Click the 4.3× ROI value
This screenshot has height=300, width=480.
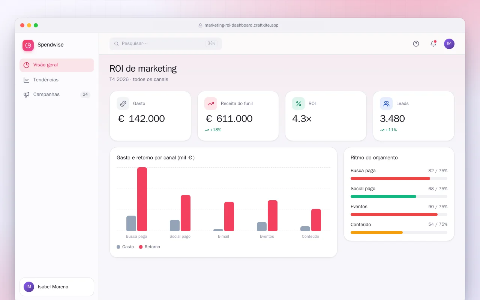[x=302, y=119]
